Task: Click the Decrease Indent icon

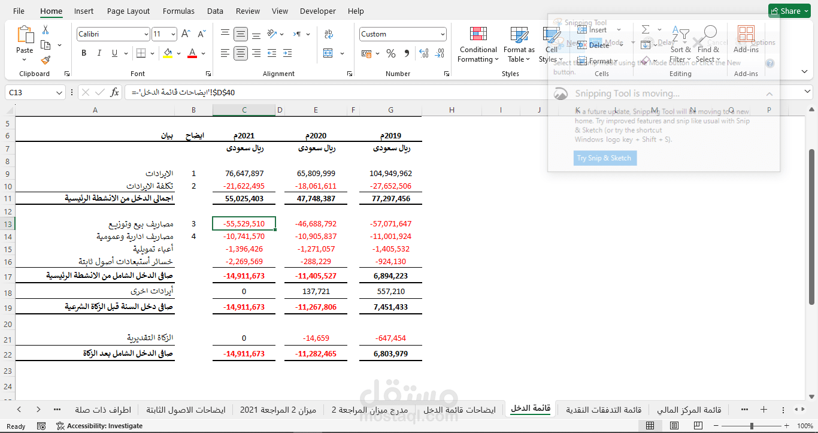Action: pos(272,53)
